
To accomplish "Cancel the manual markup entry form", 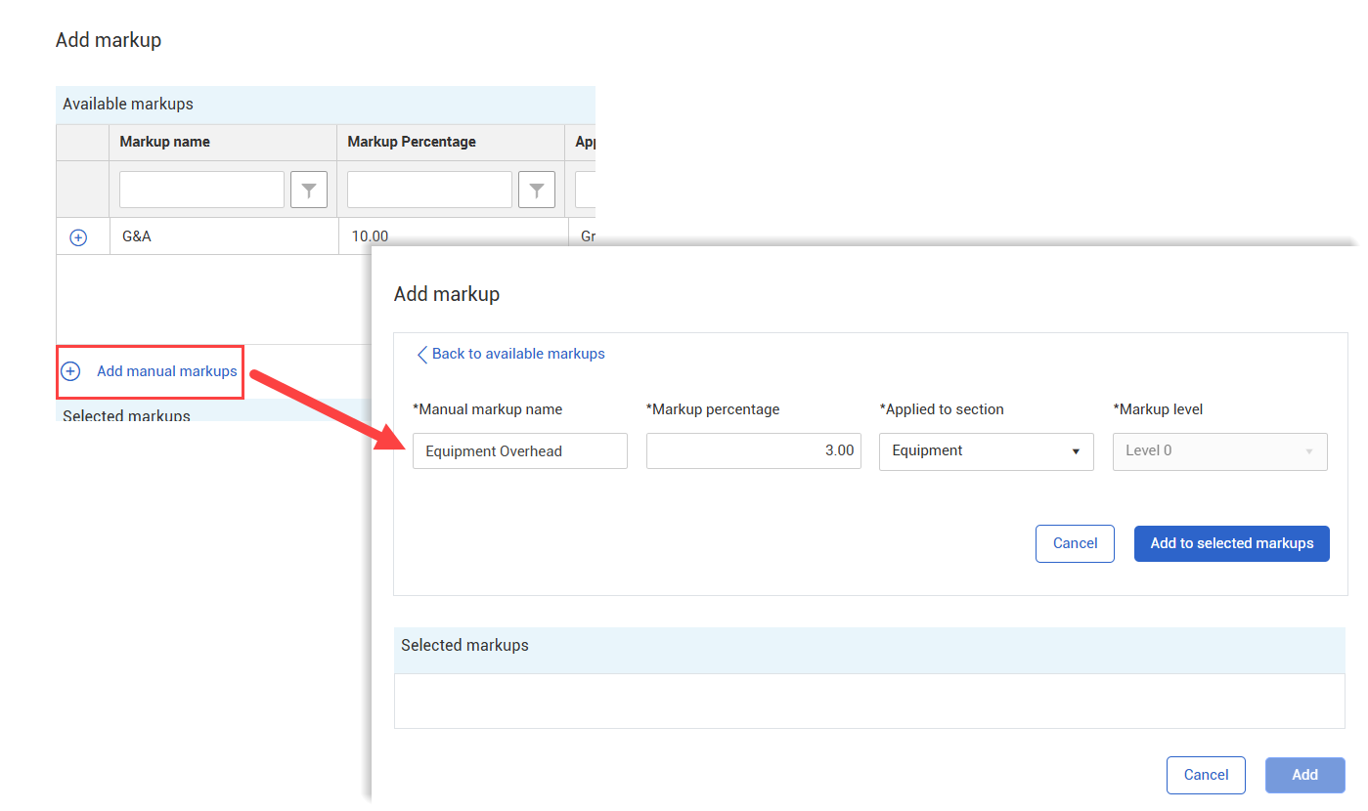I will point(1075,543).
